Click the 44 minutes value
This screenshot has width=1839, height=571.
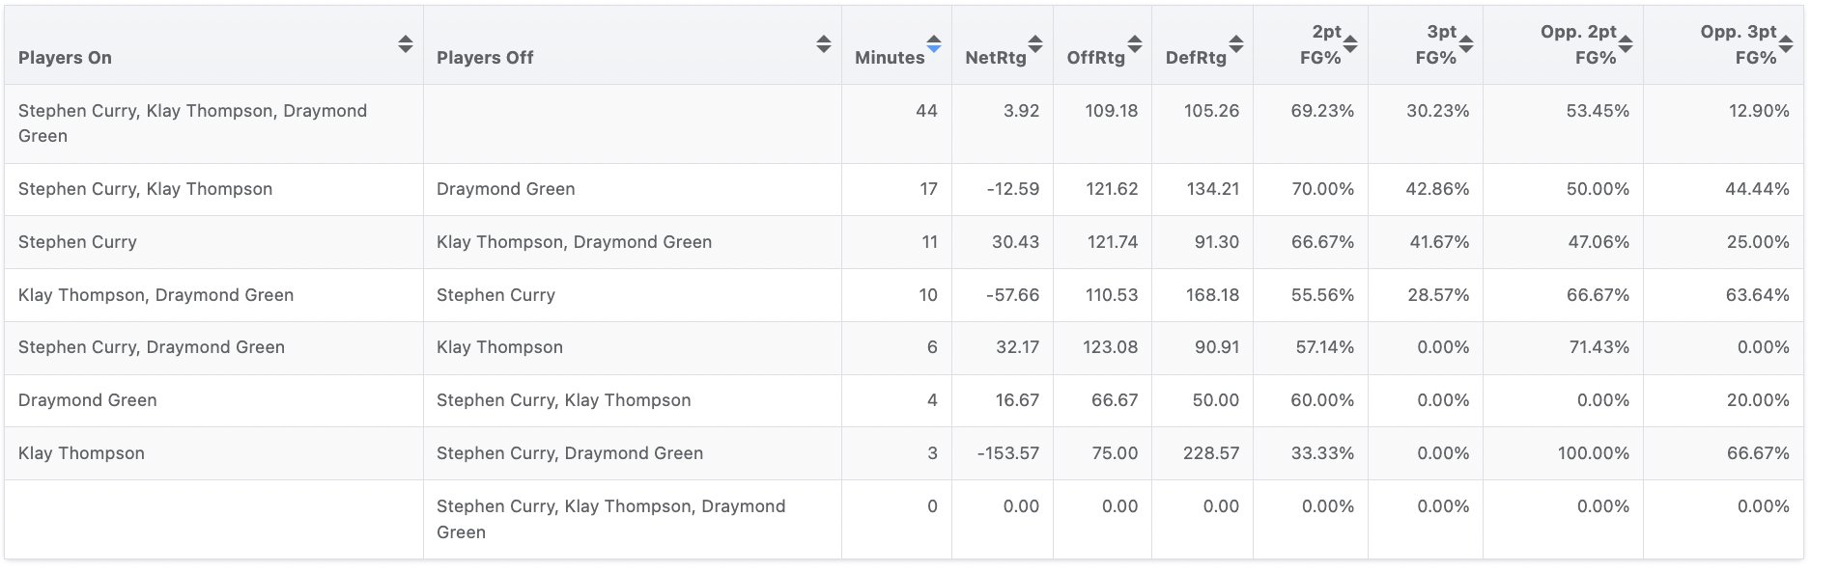pyautogui.click(x=926, y=111)
